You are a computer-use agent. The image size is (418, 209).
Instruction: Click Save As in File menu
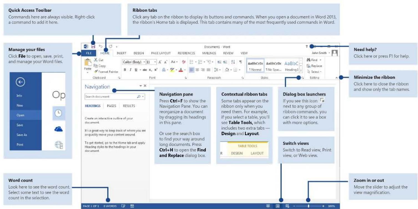[22, 135]
